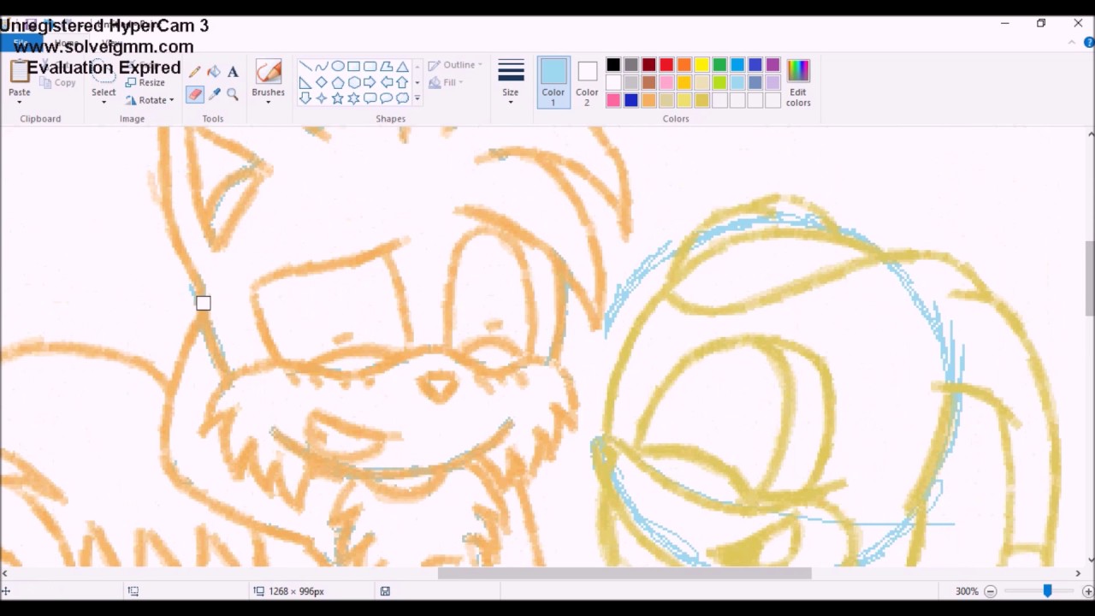Open Edit colors dialog
This screenshot has height=616, width=1095.
(798, 82)
